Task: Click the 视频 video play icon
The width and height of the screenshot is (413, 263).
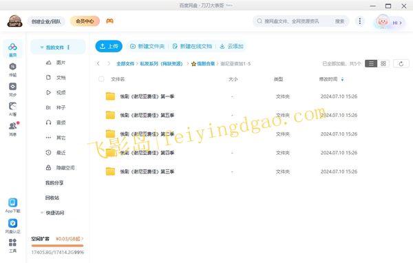Action: tap(48, 92)
